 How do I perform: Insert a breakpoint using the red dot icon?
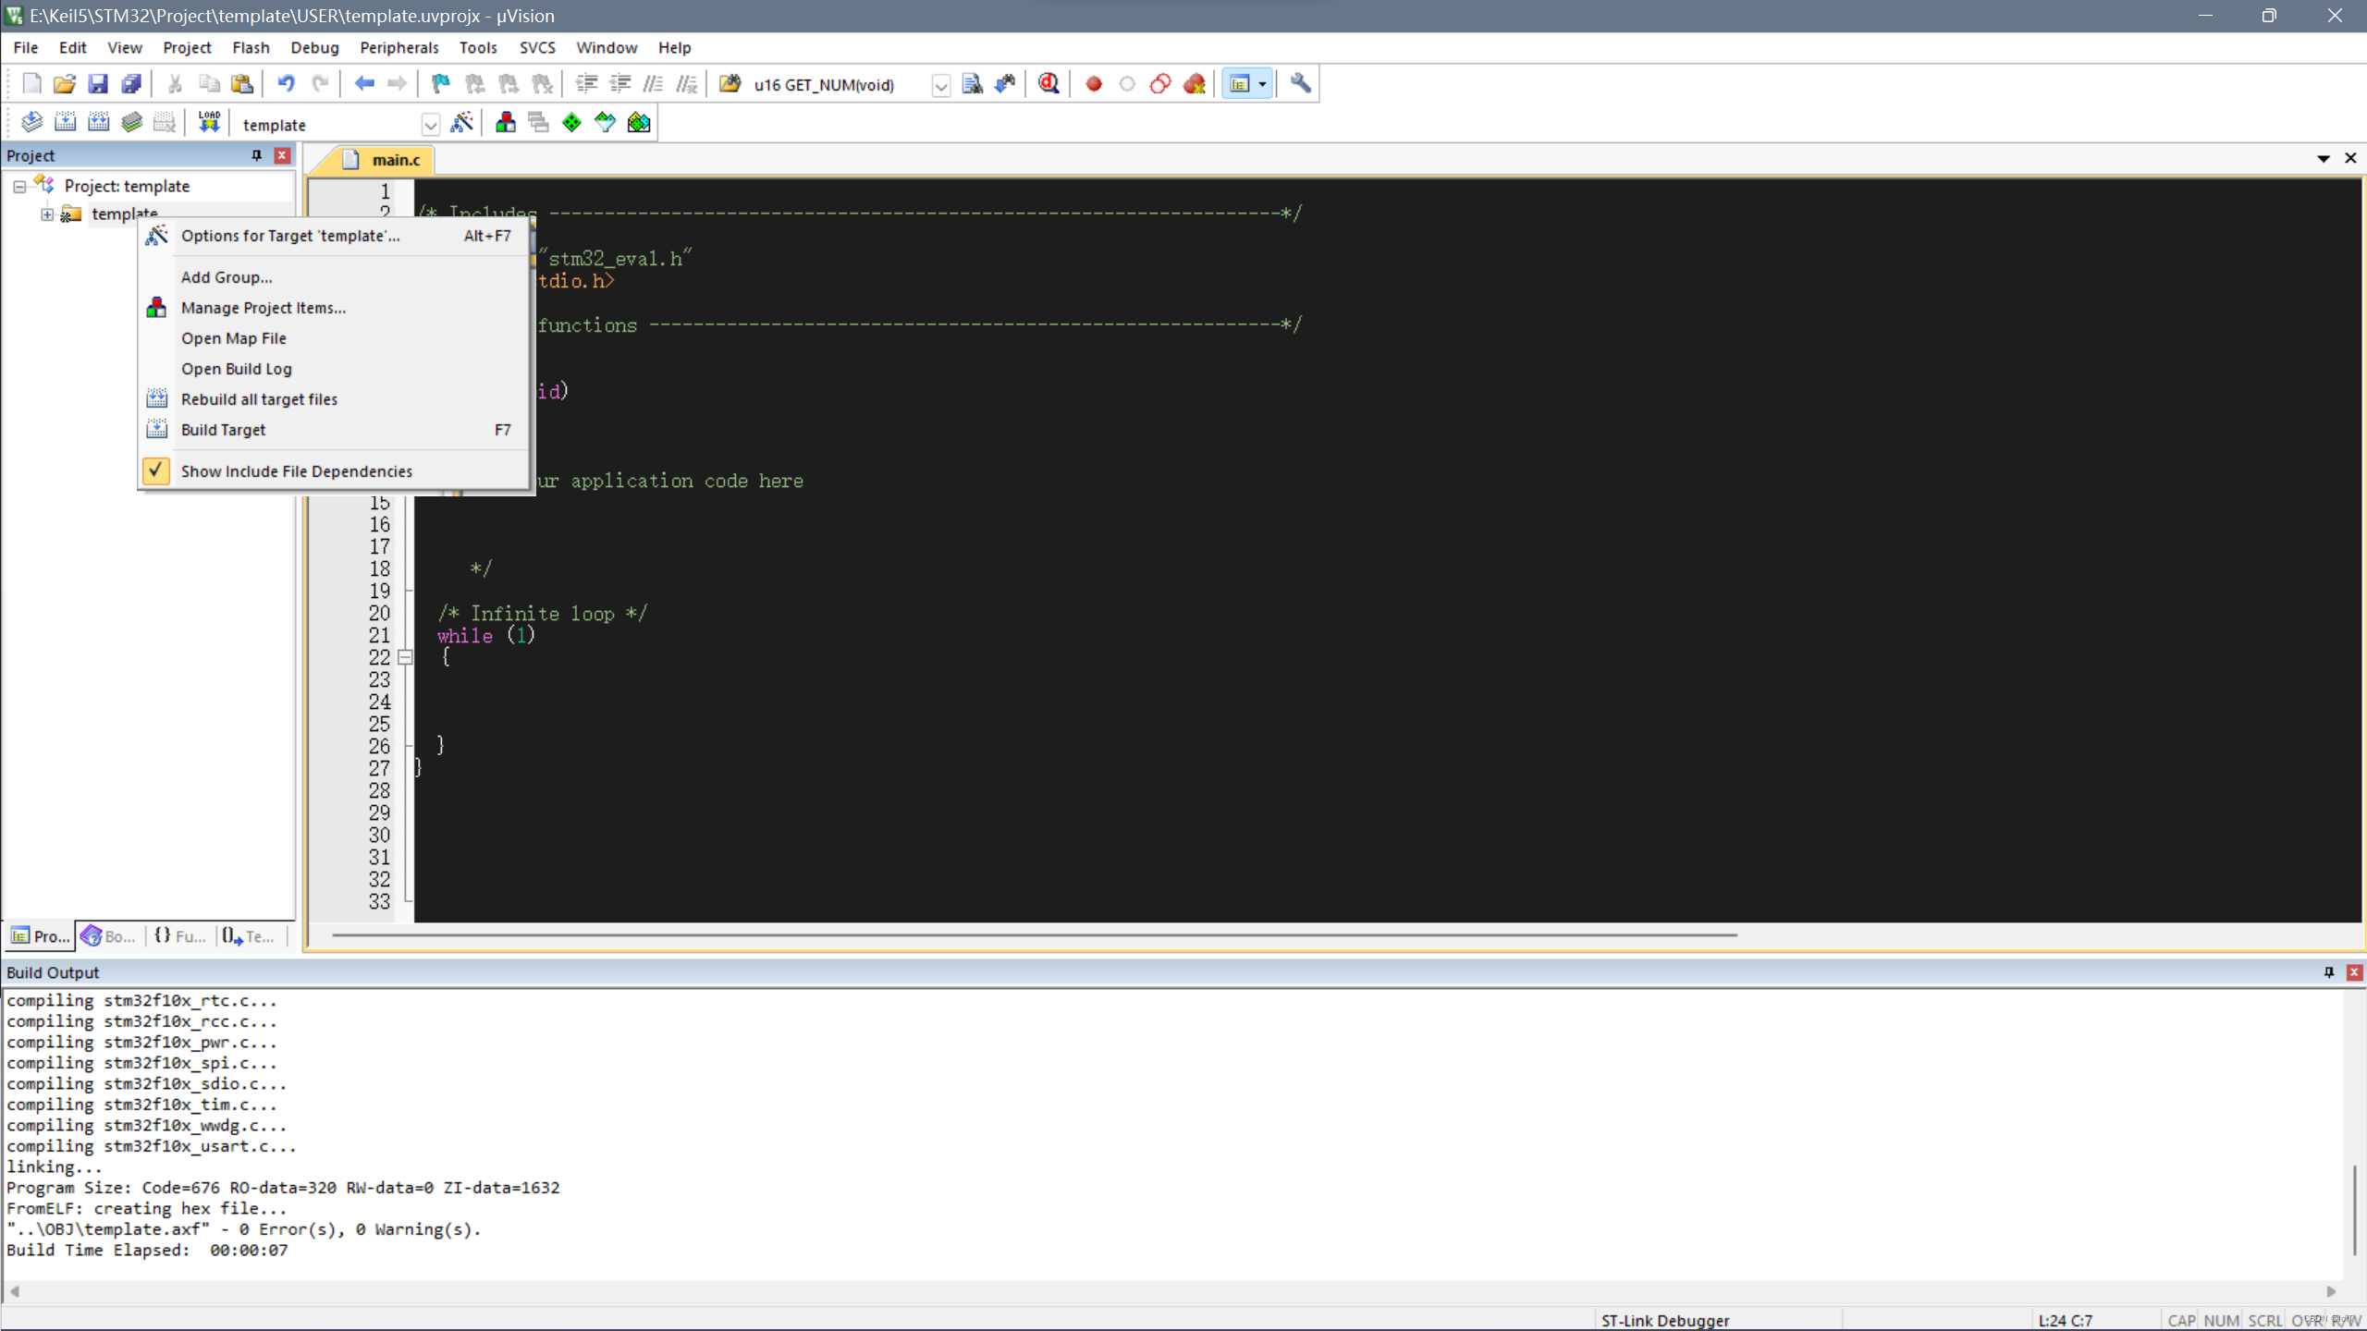click(1094, 83)
